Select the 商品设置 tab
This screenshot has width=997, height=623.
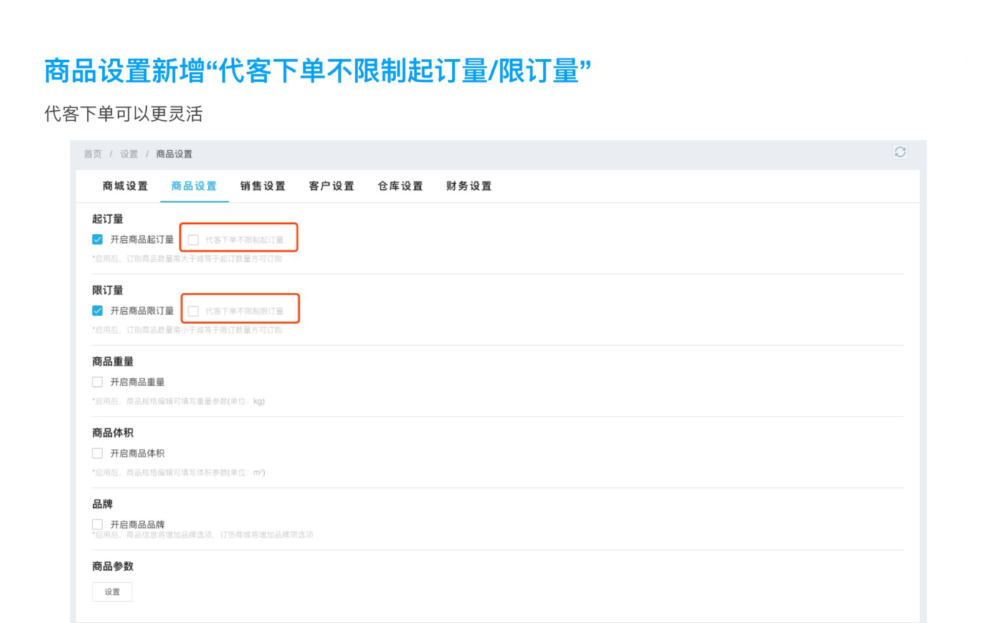pyautogui.click(x=194, y=186)
